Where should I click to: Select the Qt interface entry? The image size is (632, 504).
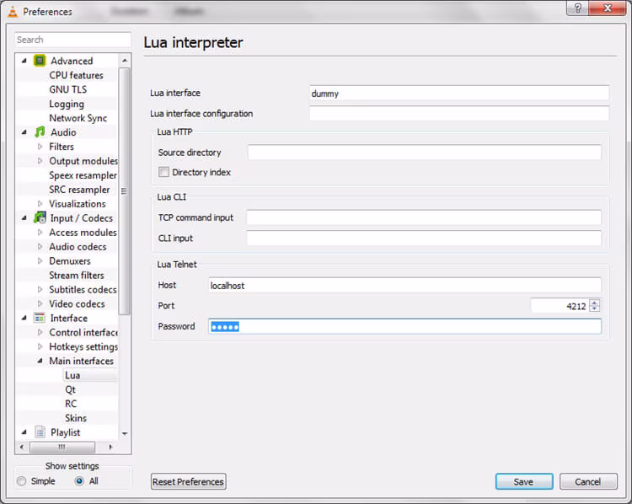point(70,389)
